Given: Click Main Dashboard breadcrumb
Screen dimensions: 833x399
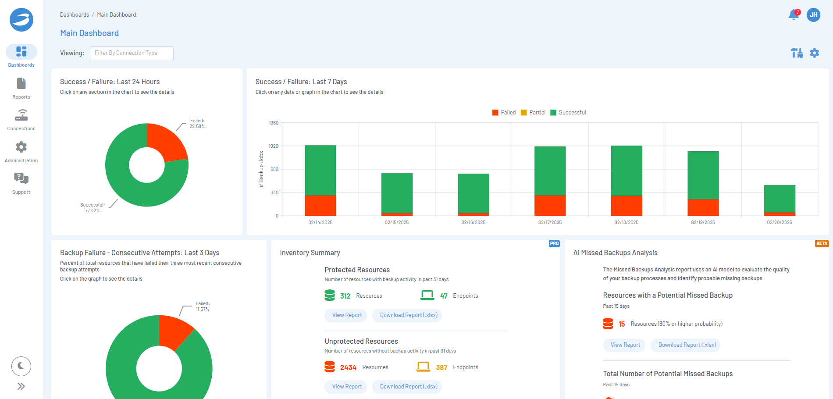Looking at the screenshot, I should 116,14.
